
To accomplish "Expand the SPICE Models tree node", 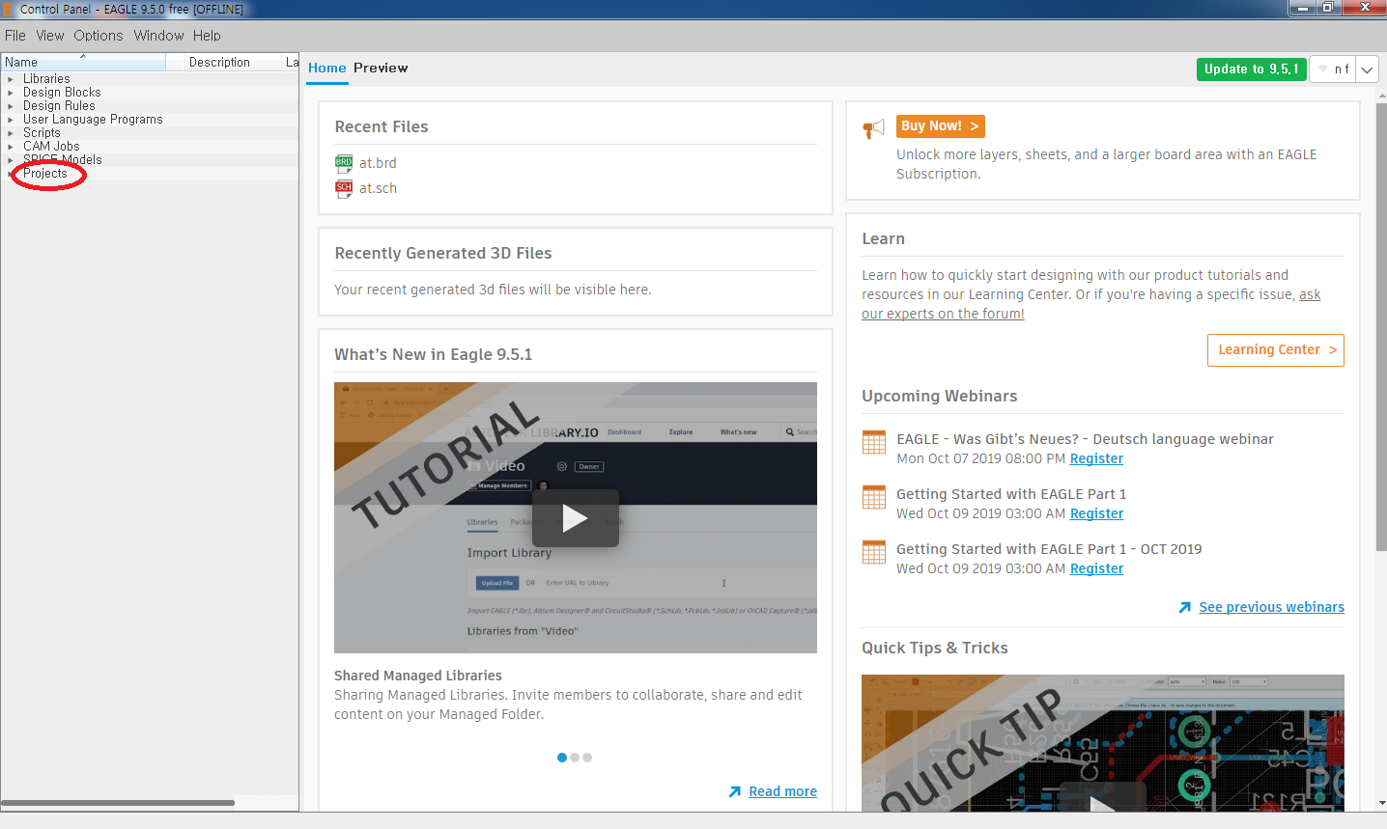I will 11,160.
